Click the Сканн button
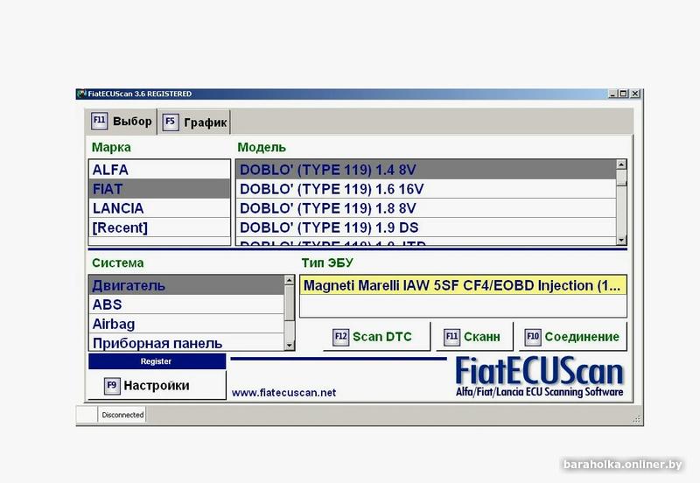The height and width of the screenshot is (483, 700). point(474,336)
